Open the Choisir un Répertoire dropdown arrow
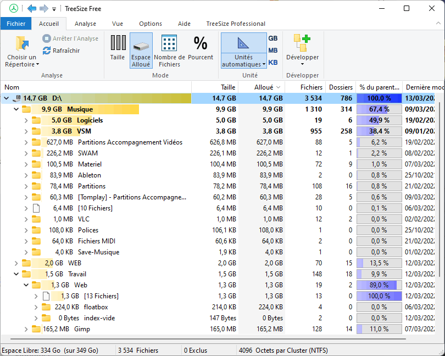The width and height of the screenshot is (445, 356). [37, 64]
